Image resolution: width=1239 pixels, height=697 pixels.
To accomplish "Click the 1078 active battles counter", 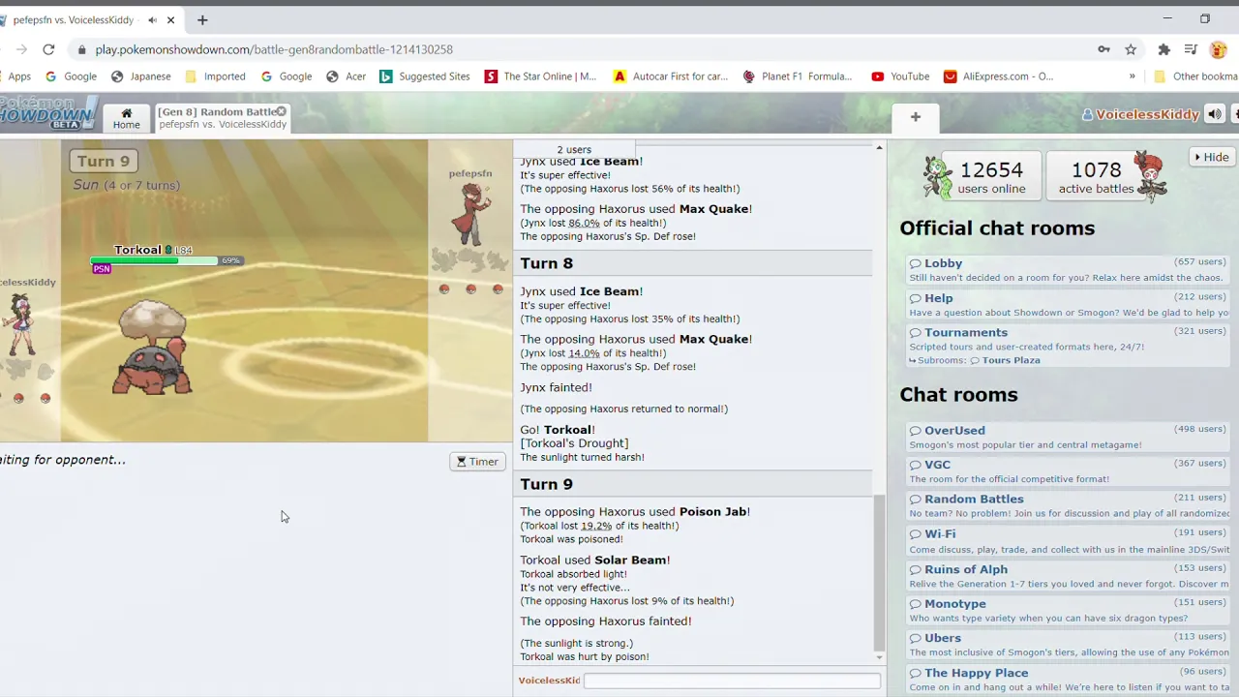I will coord(1096,176).
